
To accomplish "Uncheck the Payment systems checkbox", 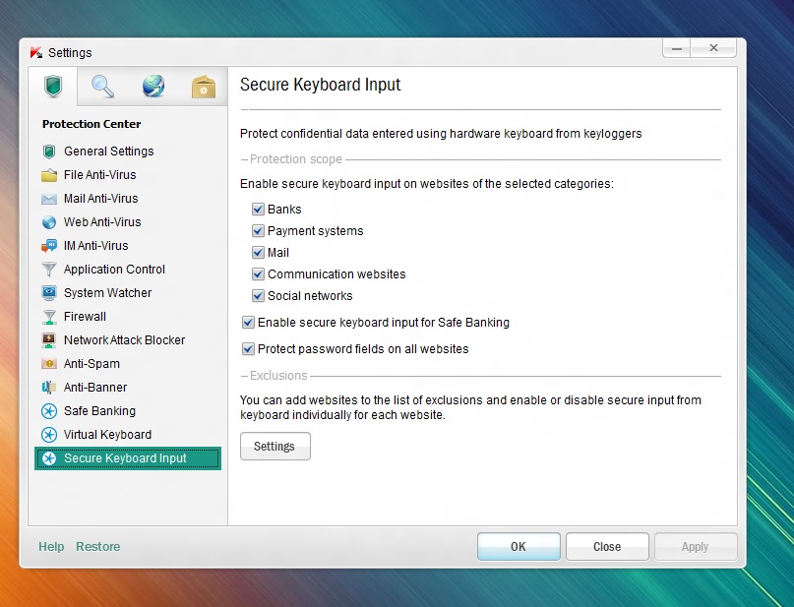I will pos(258,231).
